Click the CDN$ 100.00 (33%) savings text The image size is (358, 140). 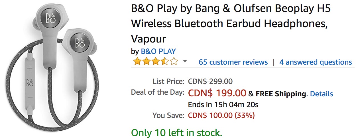point(221,115)
